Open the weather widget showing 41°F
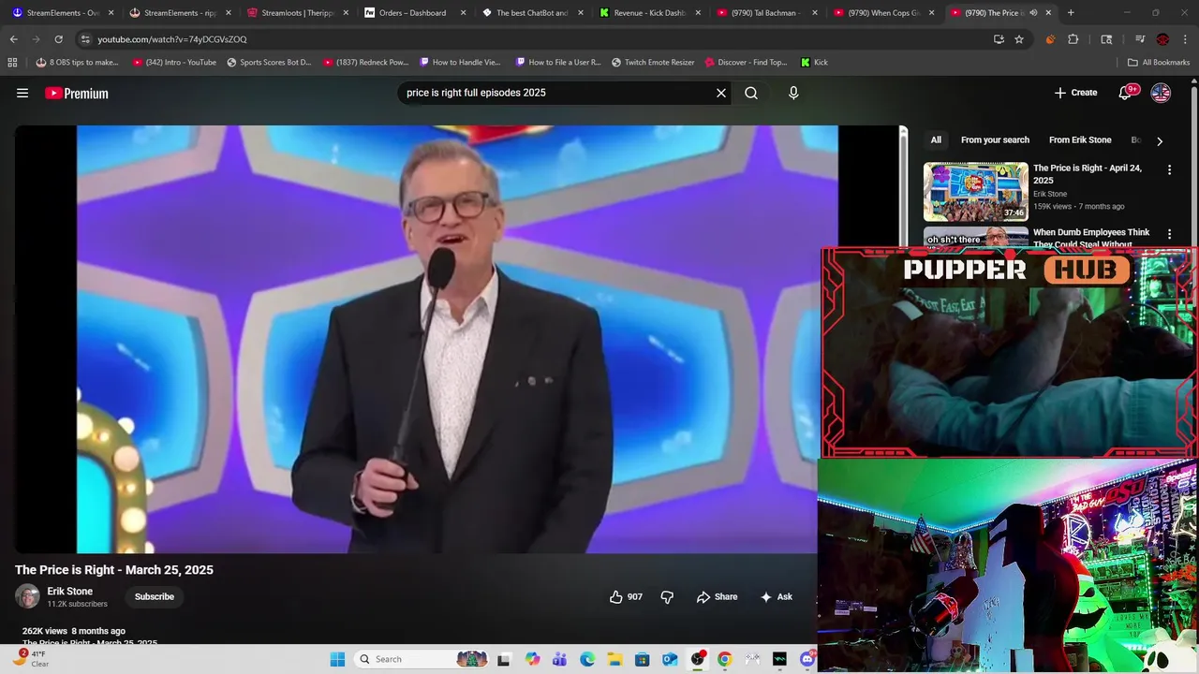Image resolution: width=1199 pixels, height=674 pixels. (x=31, y=659)
